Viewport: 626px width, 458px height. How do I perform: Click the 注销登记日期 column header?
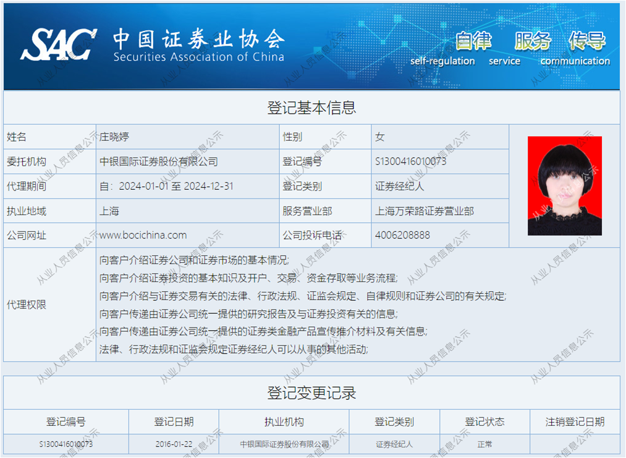point(575,422)
